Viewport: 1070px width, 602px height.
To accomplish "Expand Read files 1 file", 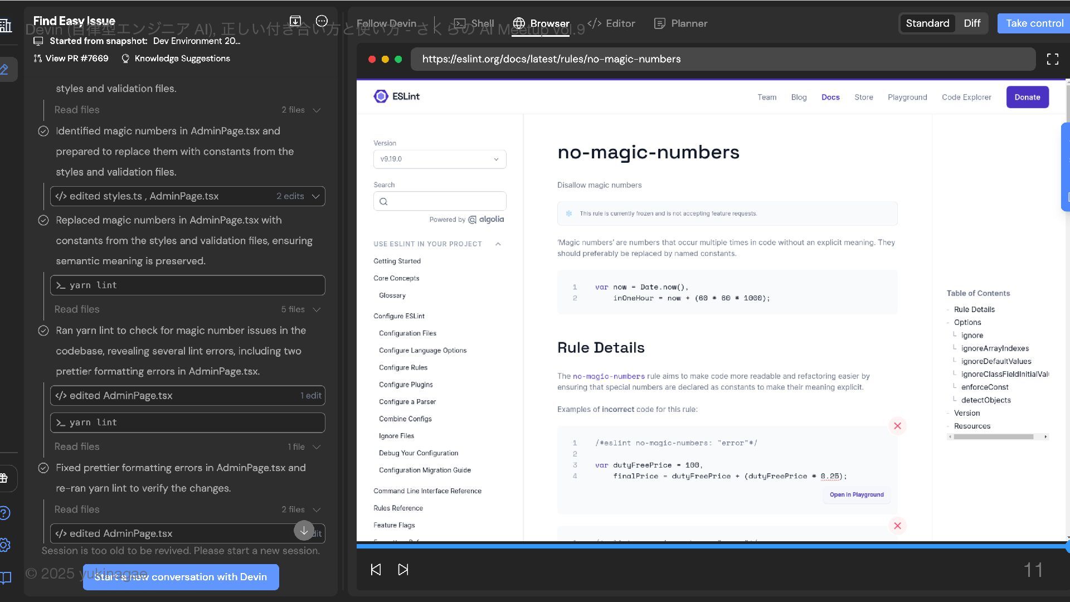I will tap(187, 446).
